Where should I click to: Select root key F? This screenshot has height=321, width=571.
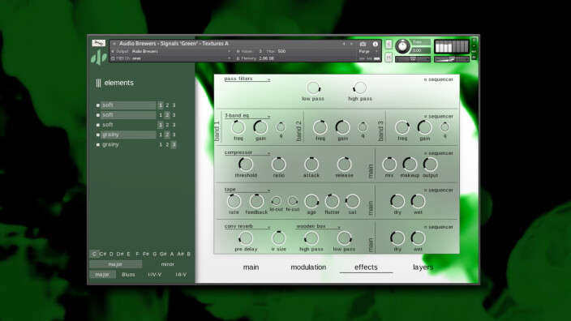pyautogui.click(x=137, y=254)
